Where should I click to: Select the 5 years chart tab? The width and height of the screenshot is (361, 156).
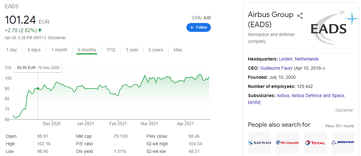pyautogui.click(x=156, y=50)
